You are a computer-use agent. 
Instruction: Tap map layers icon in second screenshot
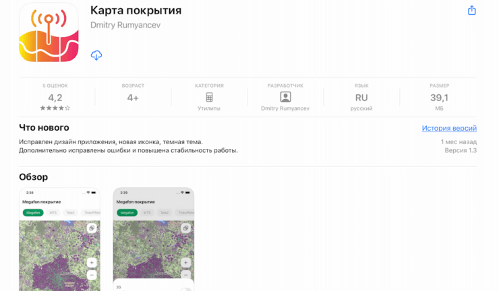point(186,228)
